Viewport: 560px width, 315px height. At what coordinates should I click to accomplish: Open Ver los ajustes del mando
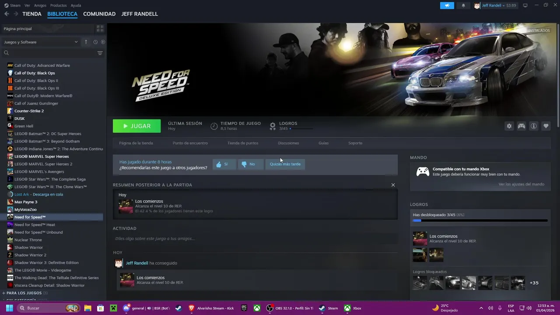(x=521, y=184)
